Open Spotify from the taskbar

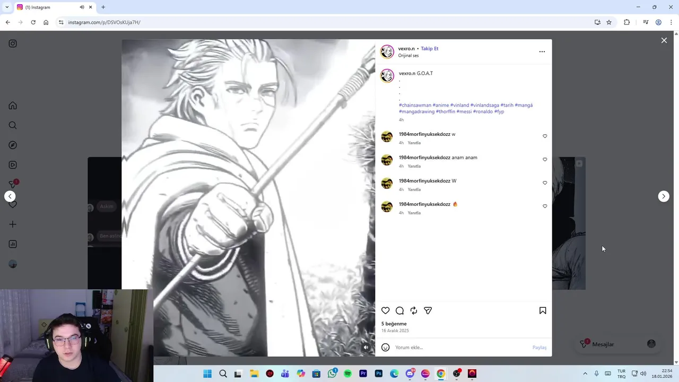pyautogui.click(x=347, y=374)
